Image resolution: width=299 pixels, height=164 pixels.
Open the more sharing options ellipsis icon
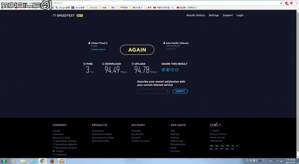(x=177, y=70)
